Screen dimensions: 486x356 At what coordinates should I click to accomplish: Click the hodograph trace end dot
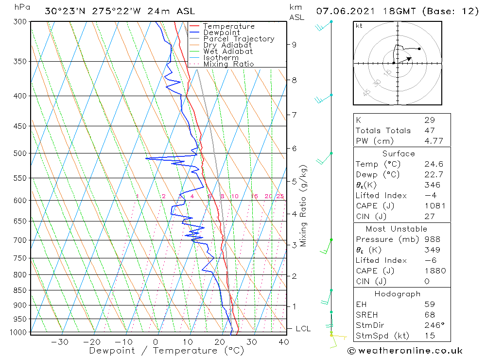click(x=419, y=49)
